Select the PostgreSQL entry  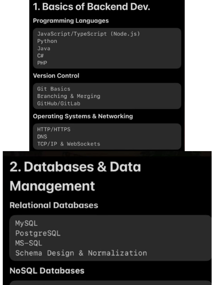coord(38,233)
